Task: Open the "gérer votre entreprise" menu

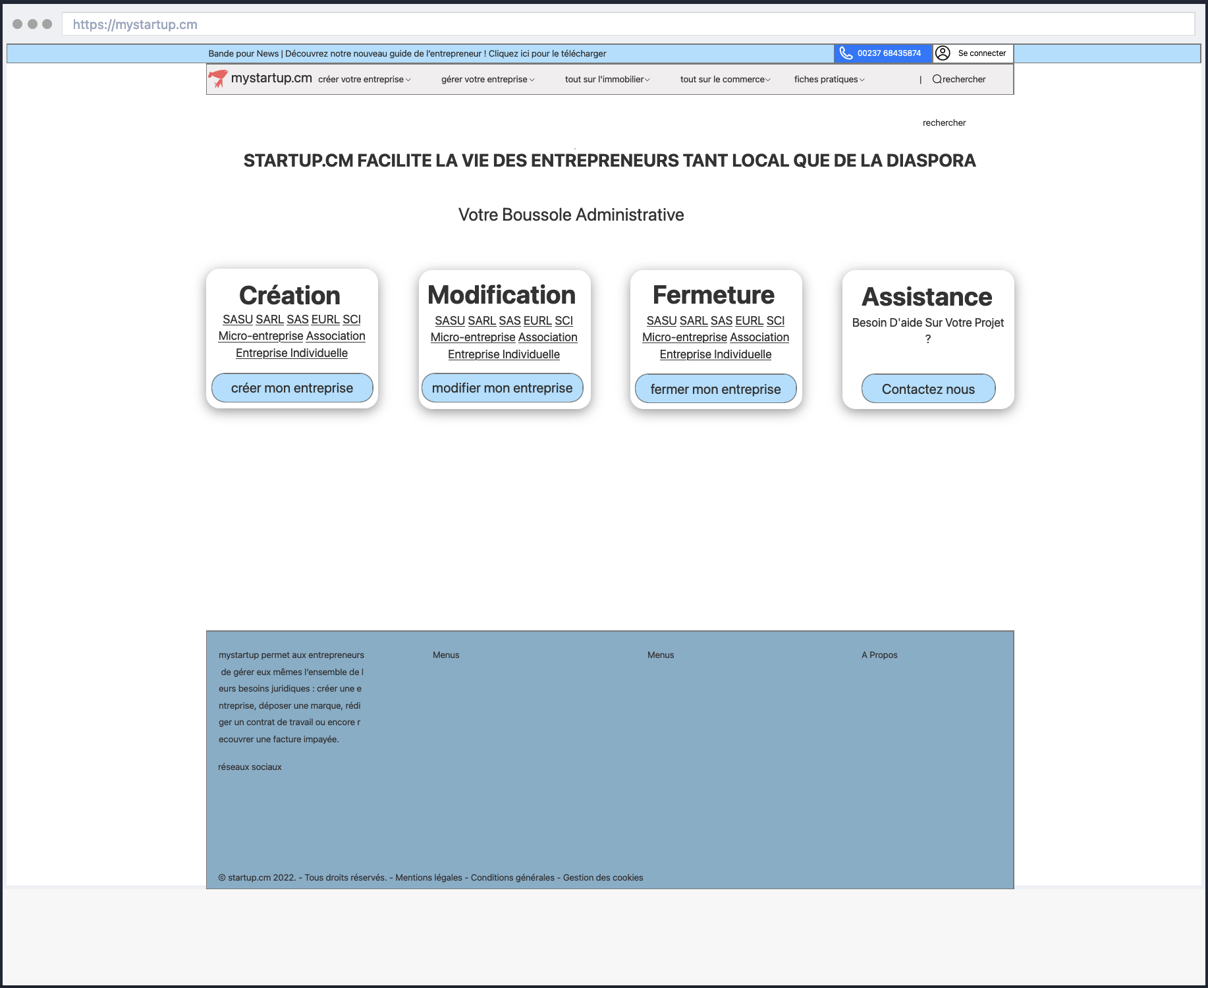Action: click(486, 79)
